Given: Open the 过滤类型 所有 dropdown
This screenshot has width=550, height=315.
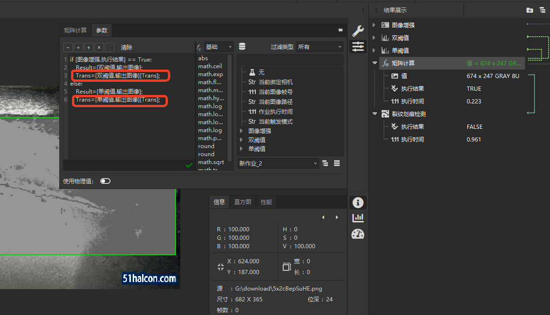Looking at the screenshot, I should point(320,47).
